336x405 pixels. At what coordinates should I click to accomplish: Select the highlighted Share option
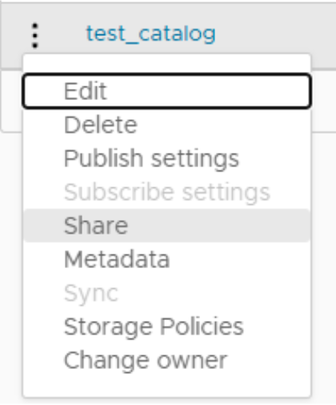click(167, 226)
